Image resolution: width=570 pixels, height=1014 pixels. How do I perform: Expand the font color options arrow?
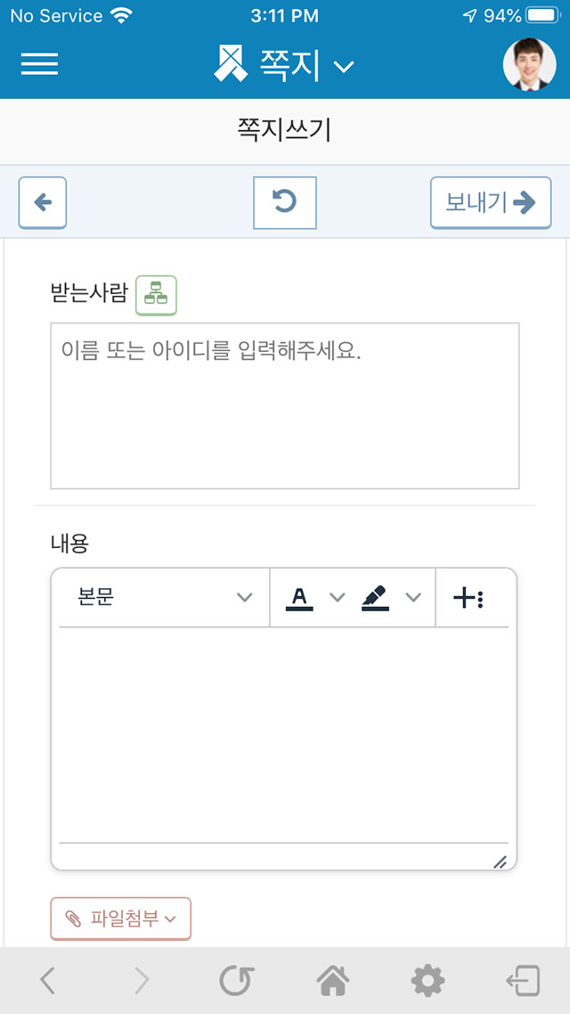click(338, 598)
